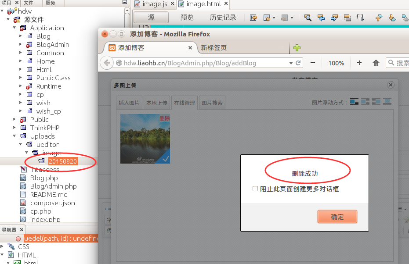Click the Firefox back navigation arrow
Viewport: 409px width, 264px height.
coord(106,63)
